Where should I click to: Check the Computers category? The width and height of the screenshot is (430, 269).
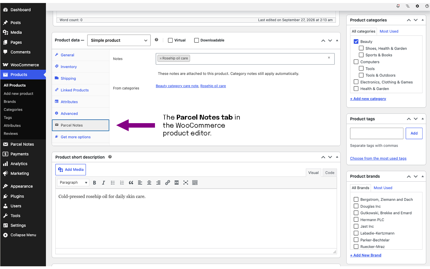356,62
